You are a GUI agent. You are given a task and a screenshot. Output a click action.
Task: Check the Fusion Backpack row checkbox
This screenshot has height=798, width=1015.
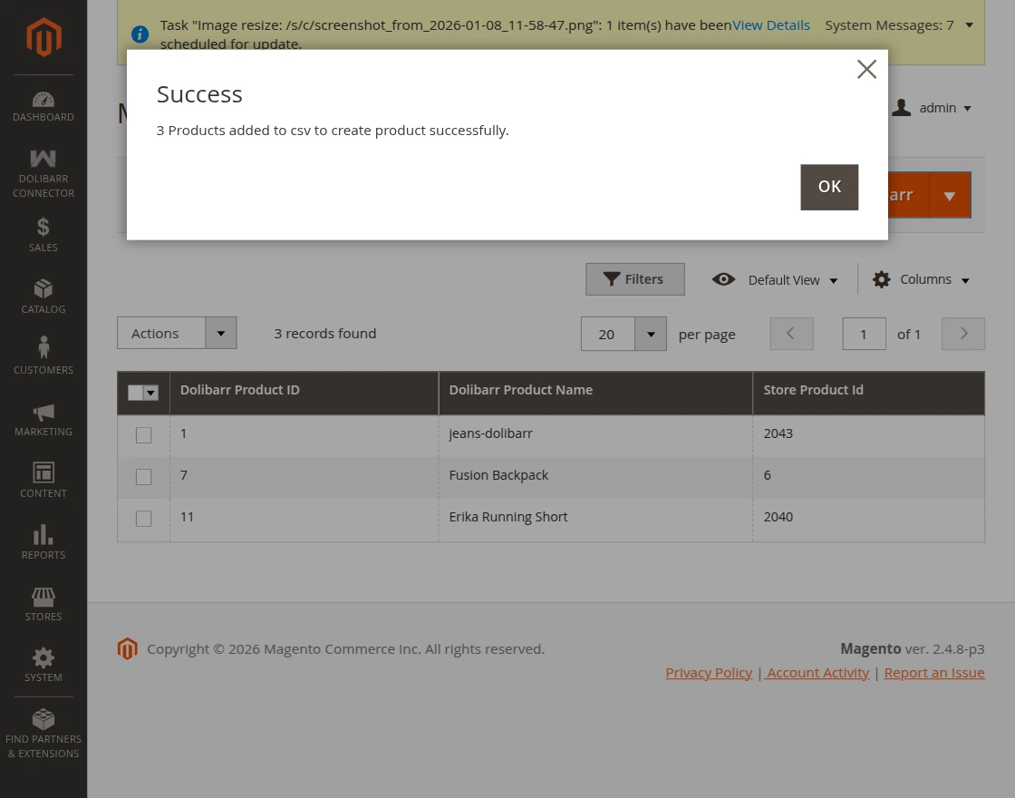(144, 477)
